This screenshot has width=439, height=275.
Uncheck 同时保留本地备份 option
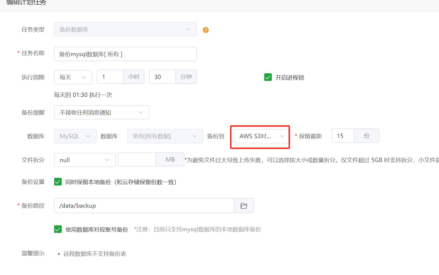pos(58,182)
